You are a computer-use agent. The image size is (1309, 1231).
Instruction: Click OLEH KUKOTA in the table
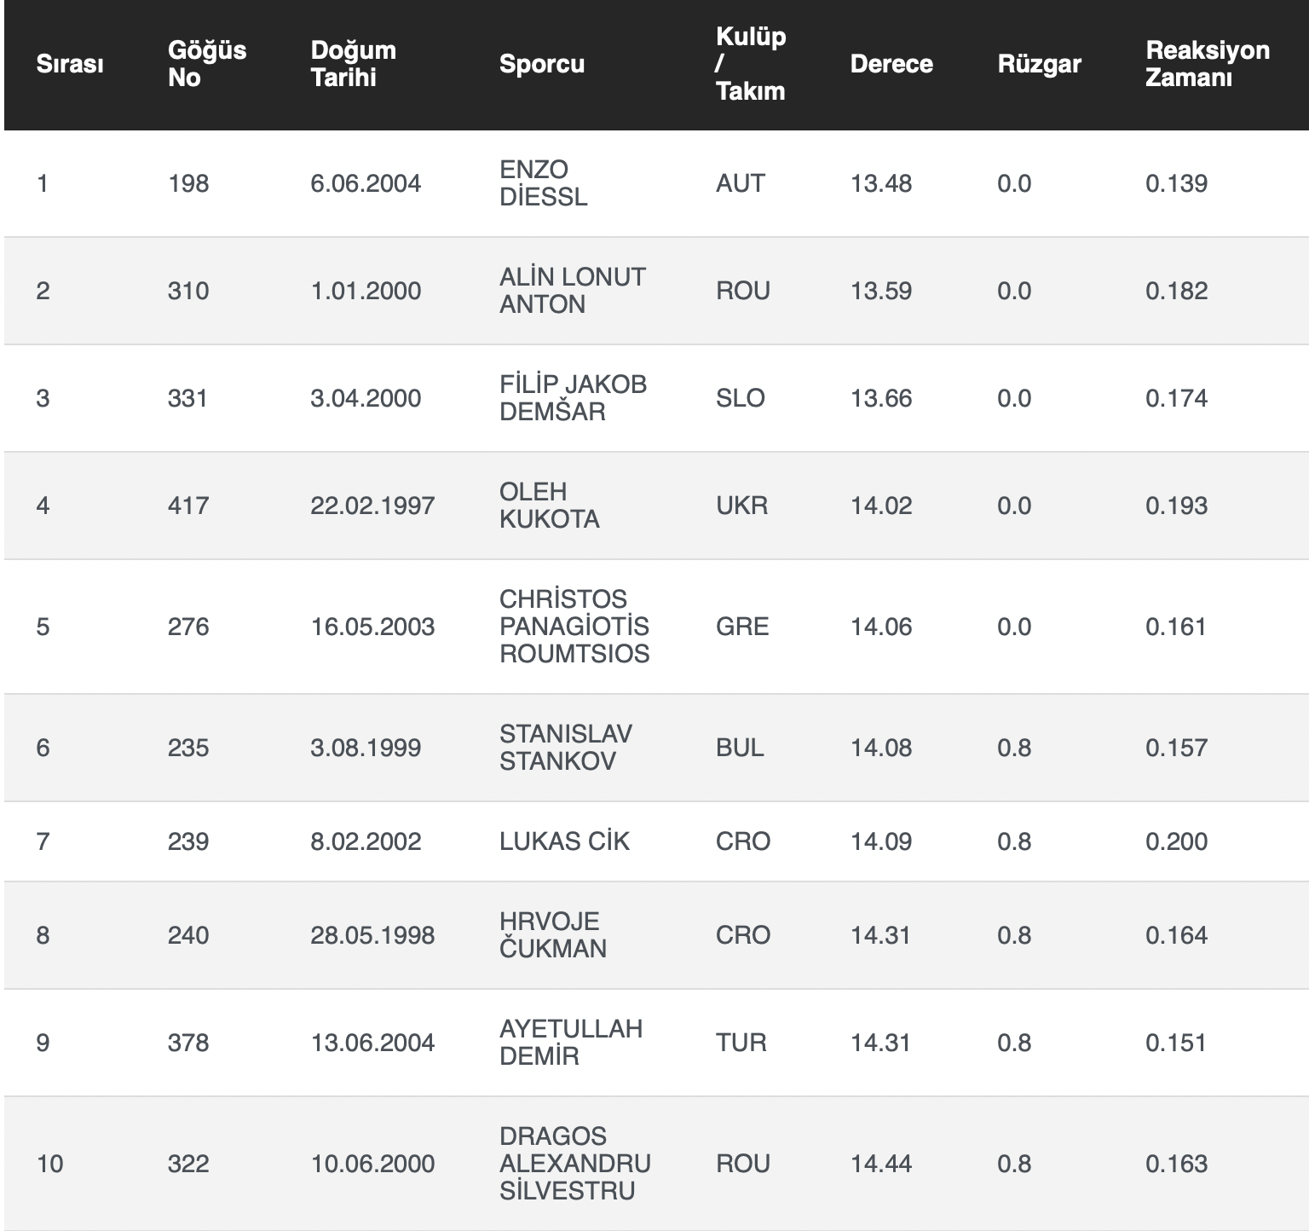(549, 506)
